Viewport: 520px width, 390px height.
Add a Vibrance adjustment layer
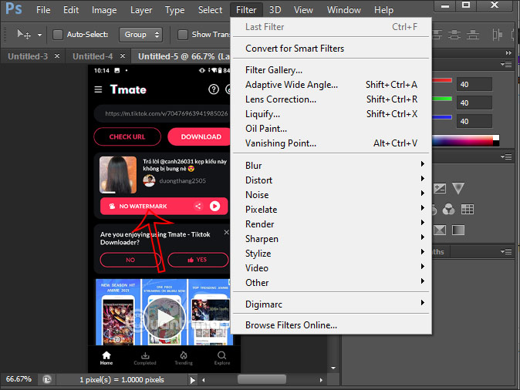458,188
